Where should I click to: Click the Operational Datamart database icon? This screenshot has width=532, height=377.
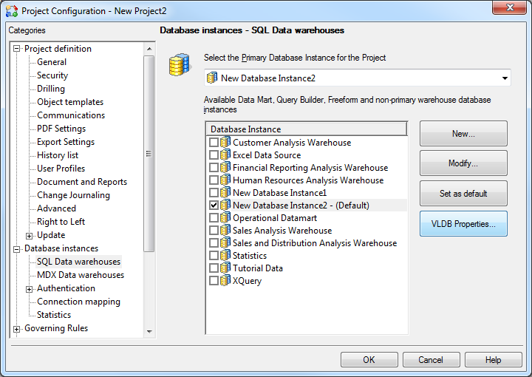225,218
